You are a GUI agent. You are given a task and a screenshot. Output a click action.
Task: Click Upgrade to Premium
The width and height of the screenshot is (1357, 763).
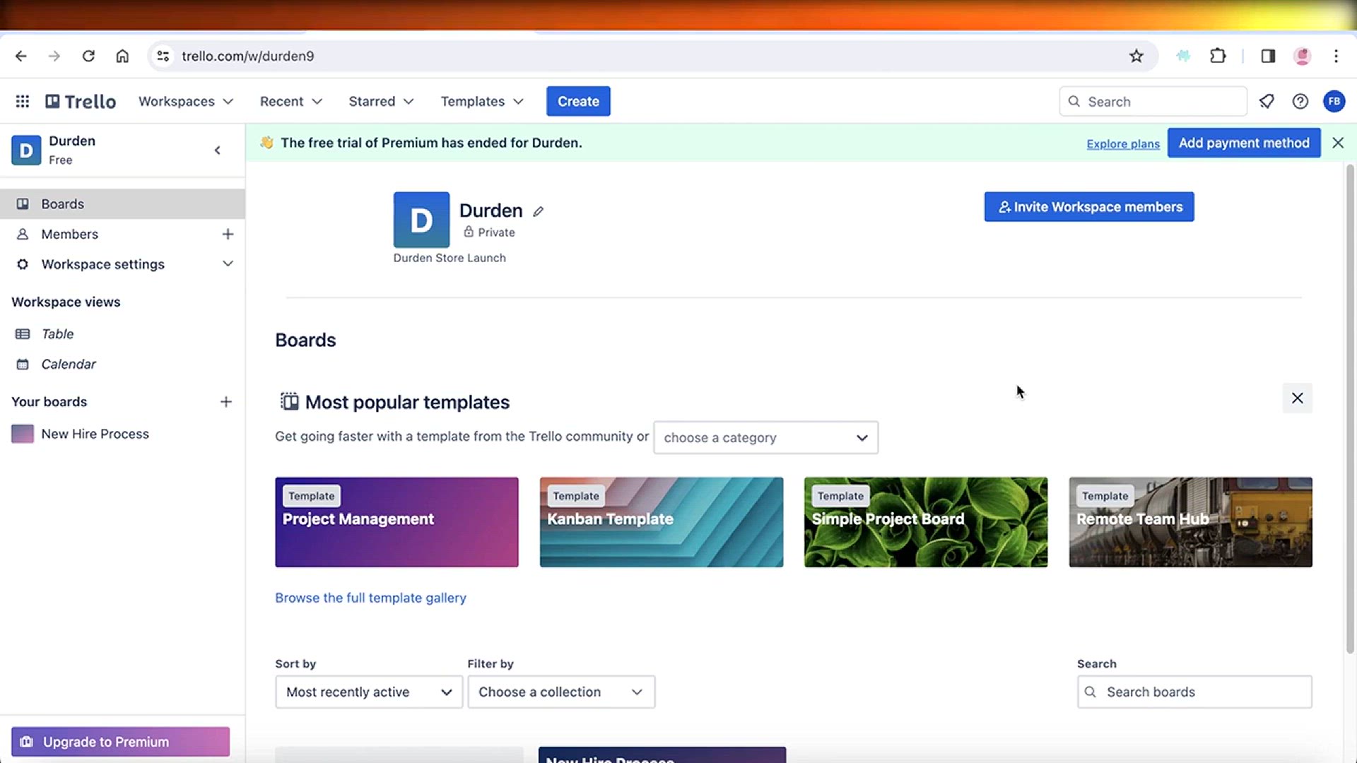point(120,742)
